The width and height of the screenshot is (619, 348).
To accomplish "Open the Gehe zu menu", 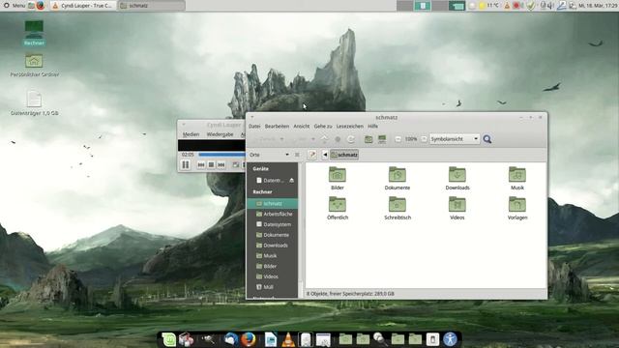I will pyautogui.click(x=323, y=127).
